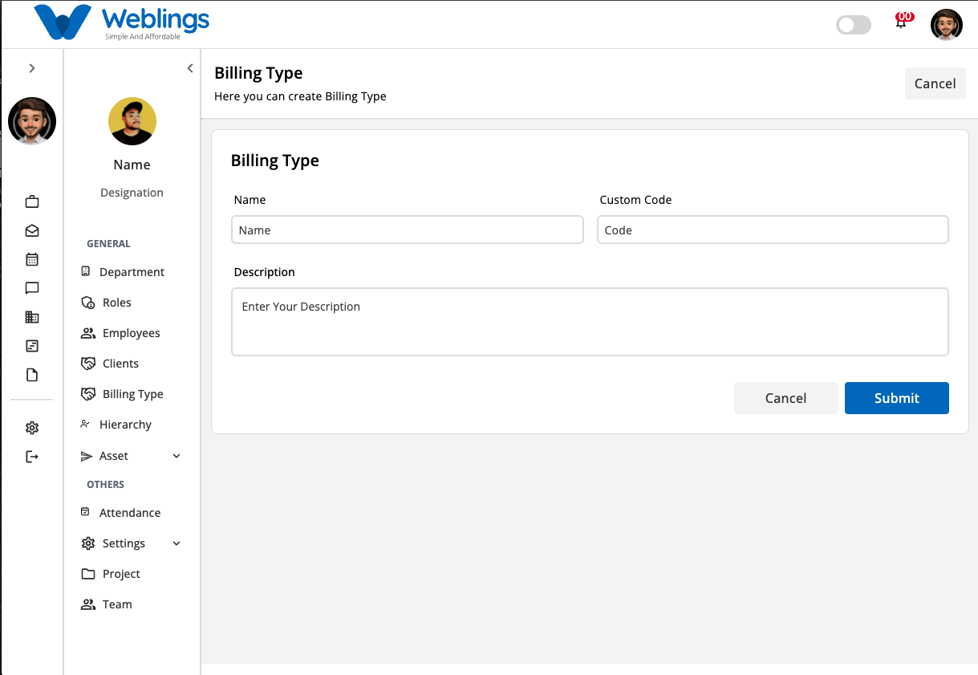Click Cancel next to Submit
The height and width of the screenshot is (675, 978).
[x=786, y=398]
